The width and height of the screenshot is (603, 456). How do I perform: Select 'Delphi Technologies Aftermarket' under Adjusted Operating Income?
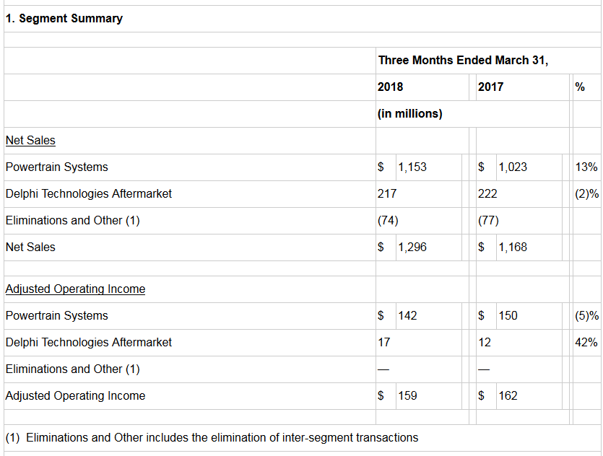(x=88, y=342)
